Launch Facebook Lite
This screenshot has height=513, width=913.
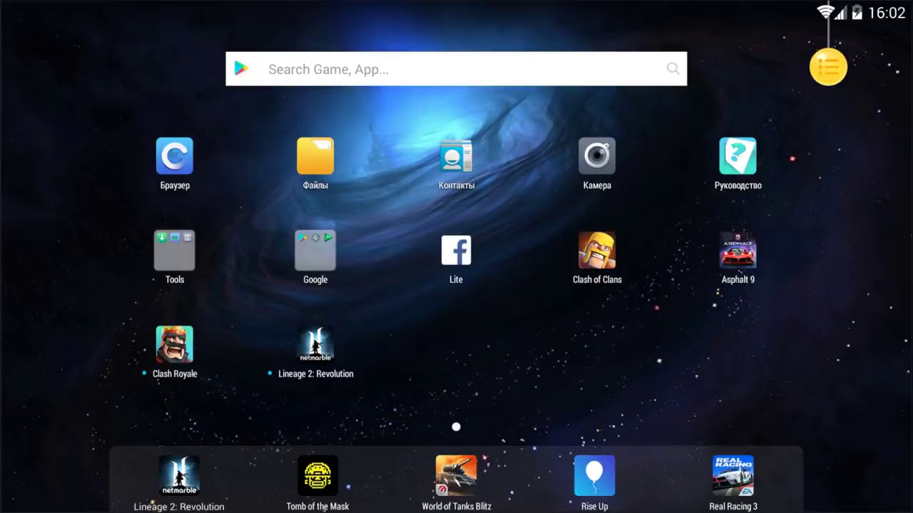(x=456, y=250)
